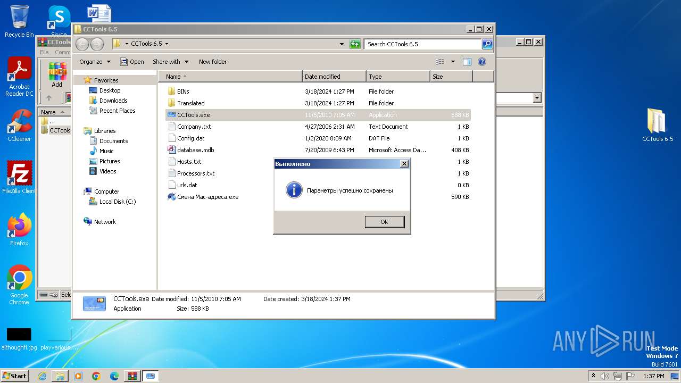Open WinRAR address dropdown arrow

click(x=537, y=98)
